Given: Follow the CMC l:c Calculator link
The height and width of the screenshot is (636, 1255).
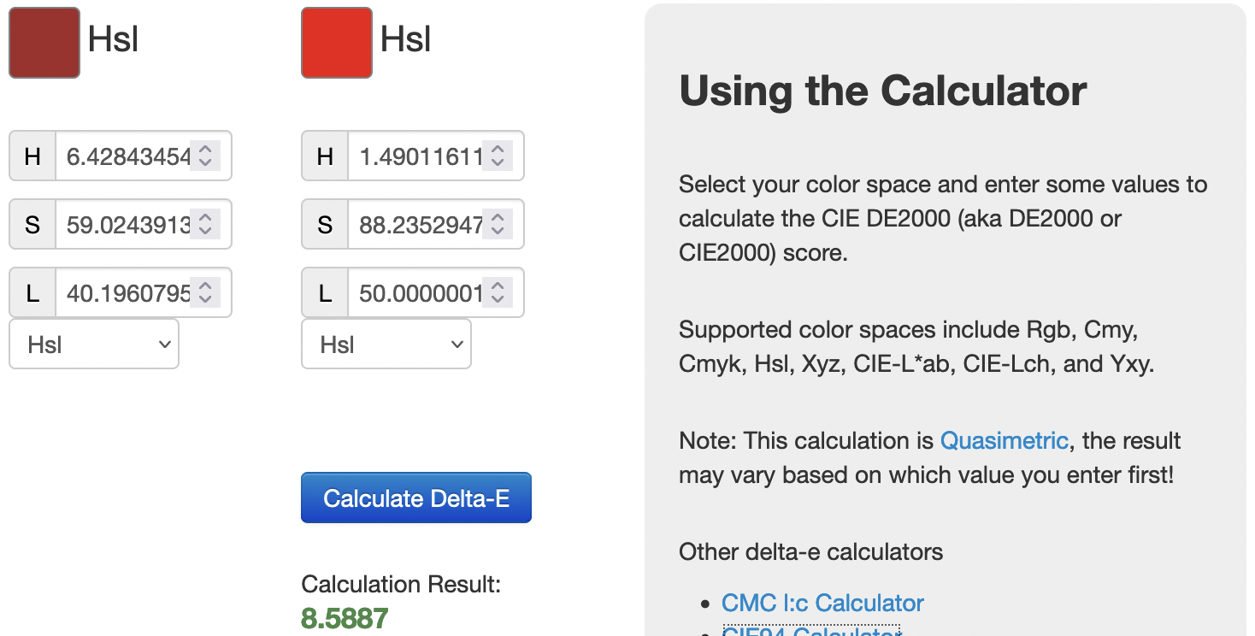Looking at the screenshot, I should [822, 604].
